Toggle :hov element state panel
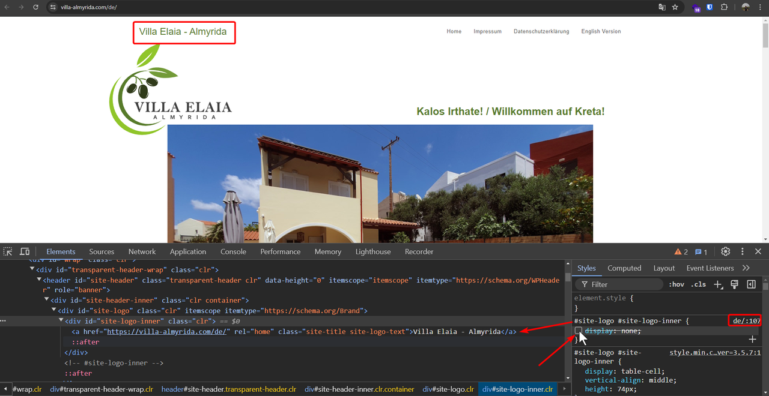The image size is (769, 396). pyautogui.click(x=676, y=284)
